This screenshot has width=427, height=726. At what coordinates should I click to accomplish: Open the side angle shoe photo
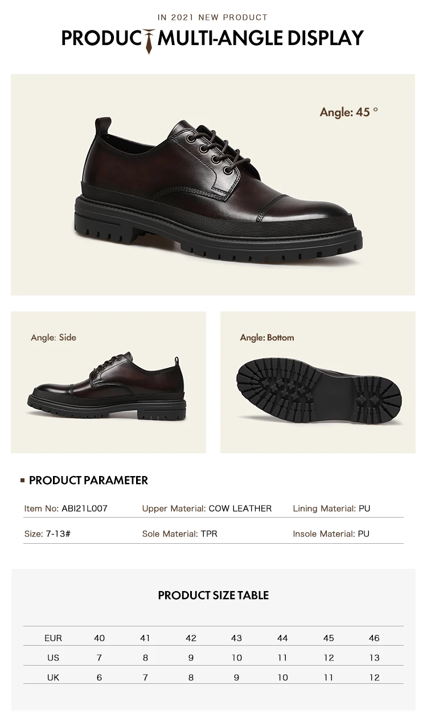pyautogui.click(x=108, y=382)
